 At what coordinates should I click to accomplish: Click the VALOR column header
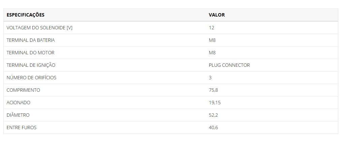coord(217,15)
